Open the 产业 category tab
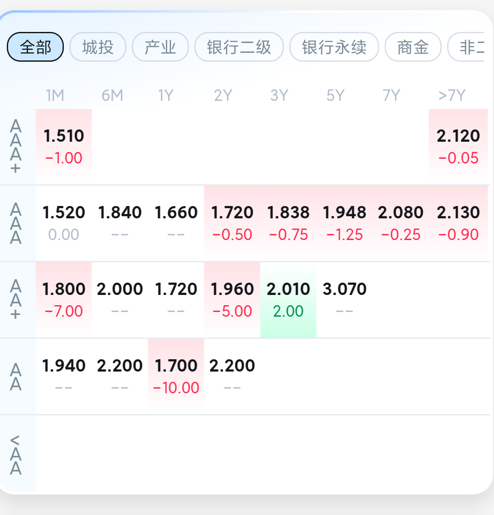The image size is (494, 515). click(x=160, y=47)
